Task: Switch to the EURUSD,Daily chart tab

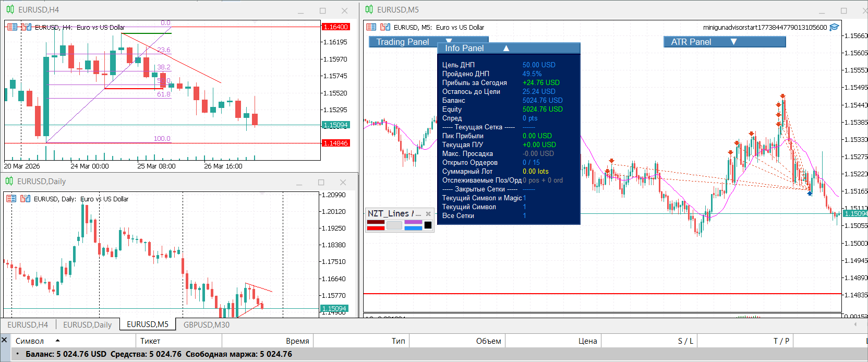Action: (x=88, y=324)
